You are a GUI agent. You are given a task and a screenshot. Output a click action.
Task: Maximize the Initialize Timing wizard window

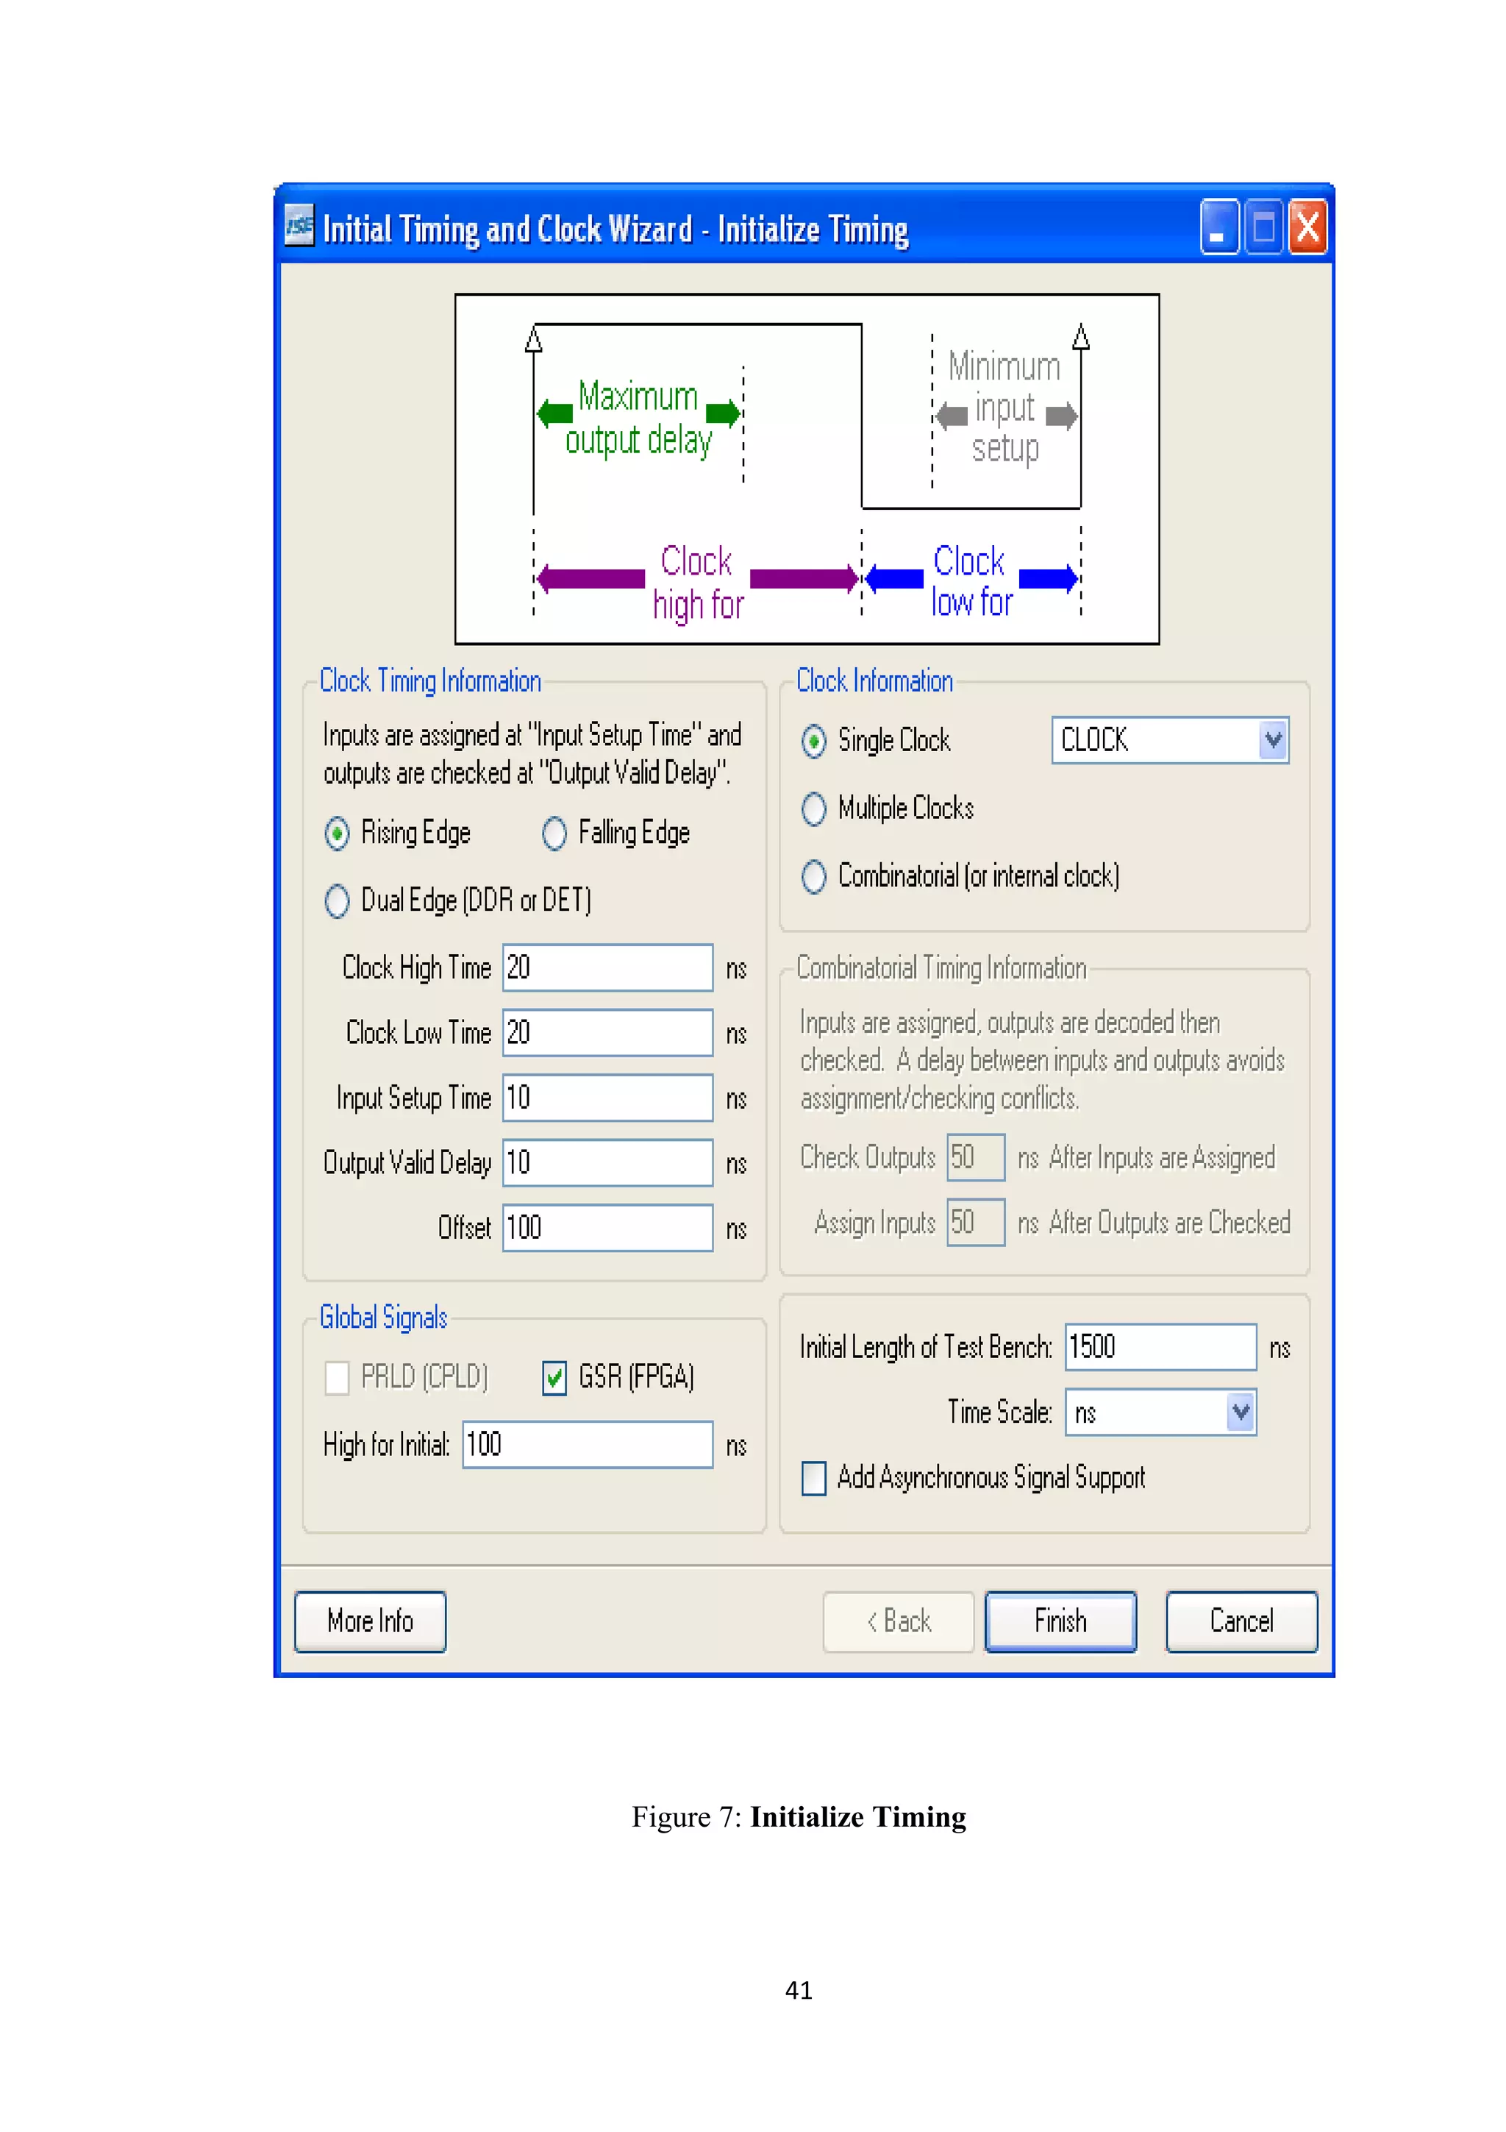1264,227
